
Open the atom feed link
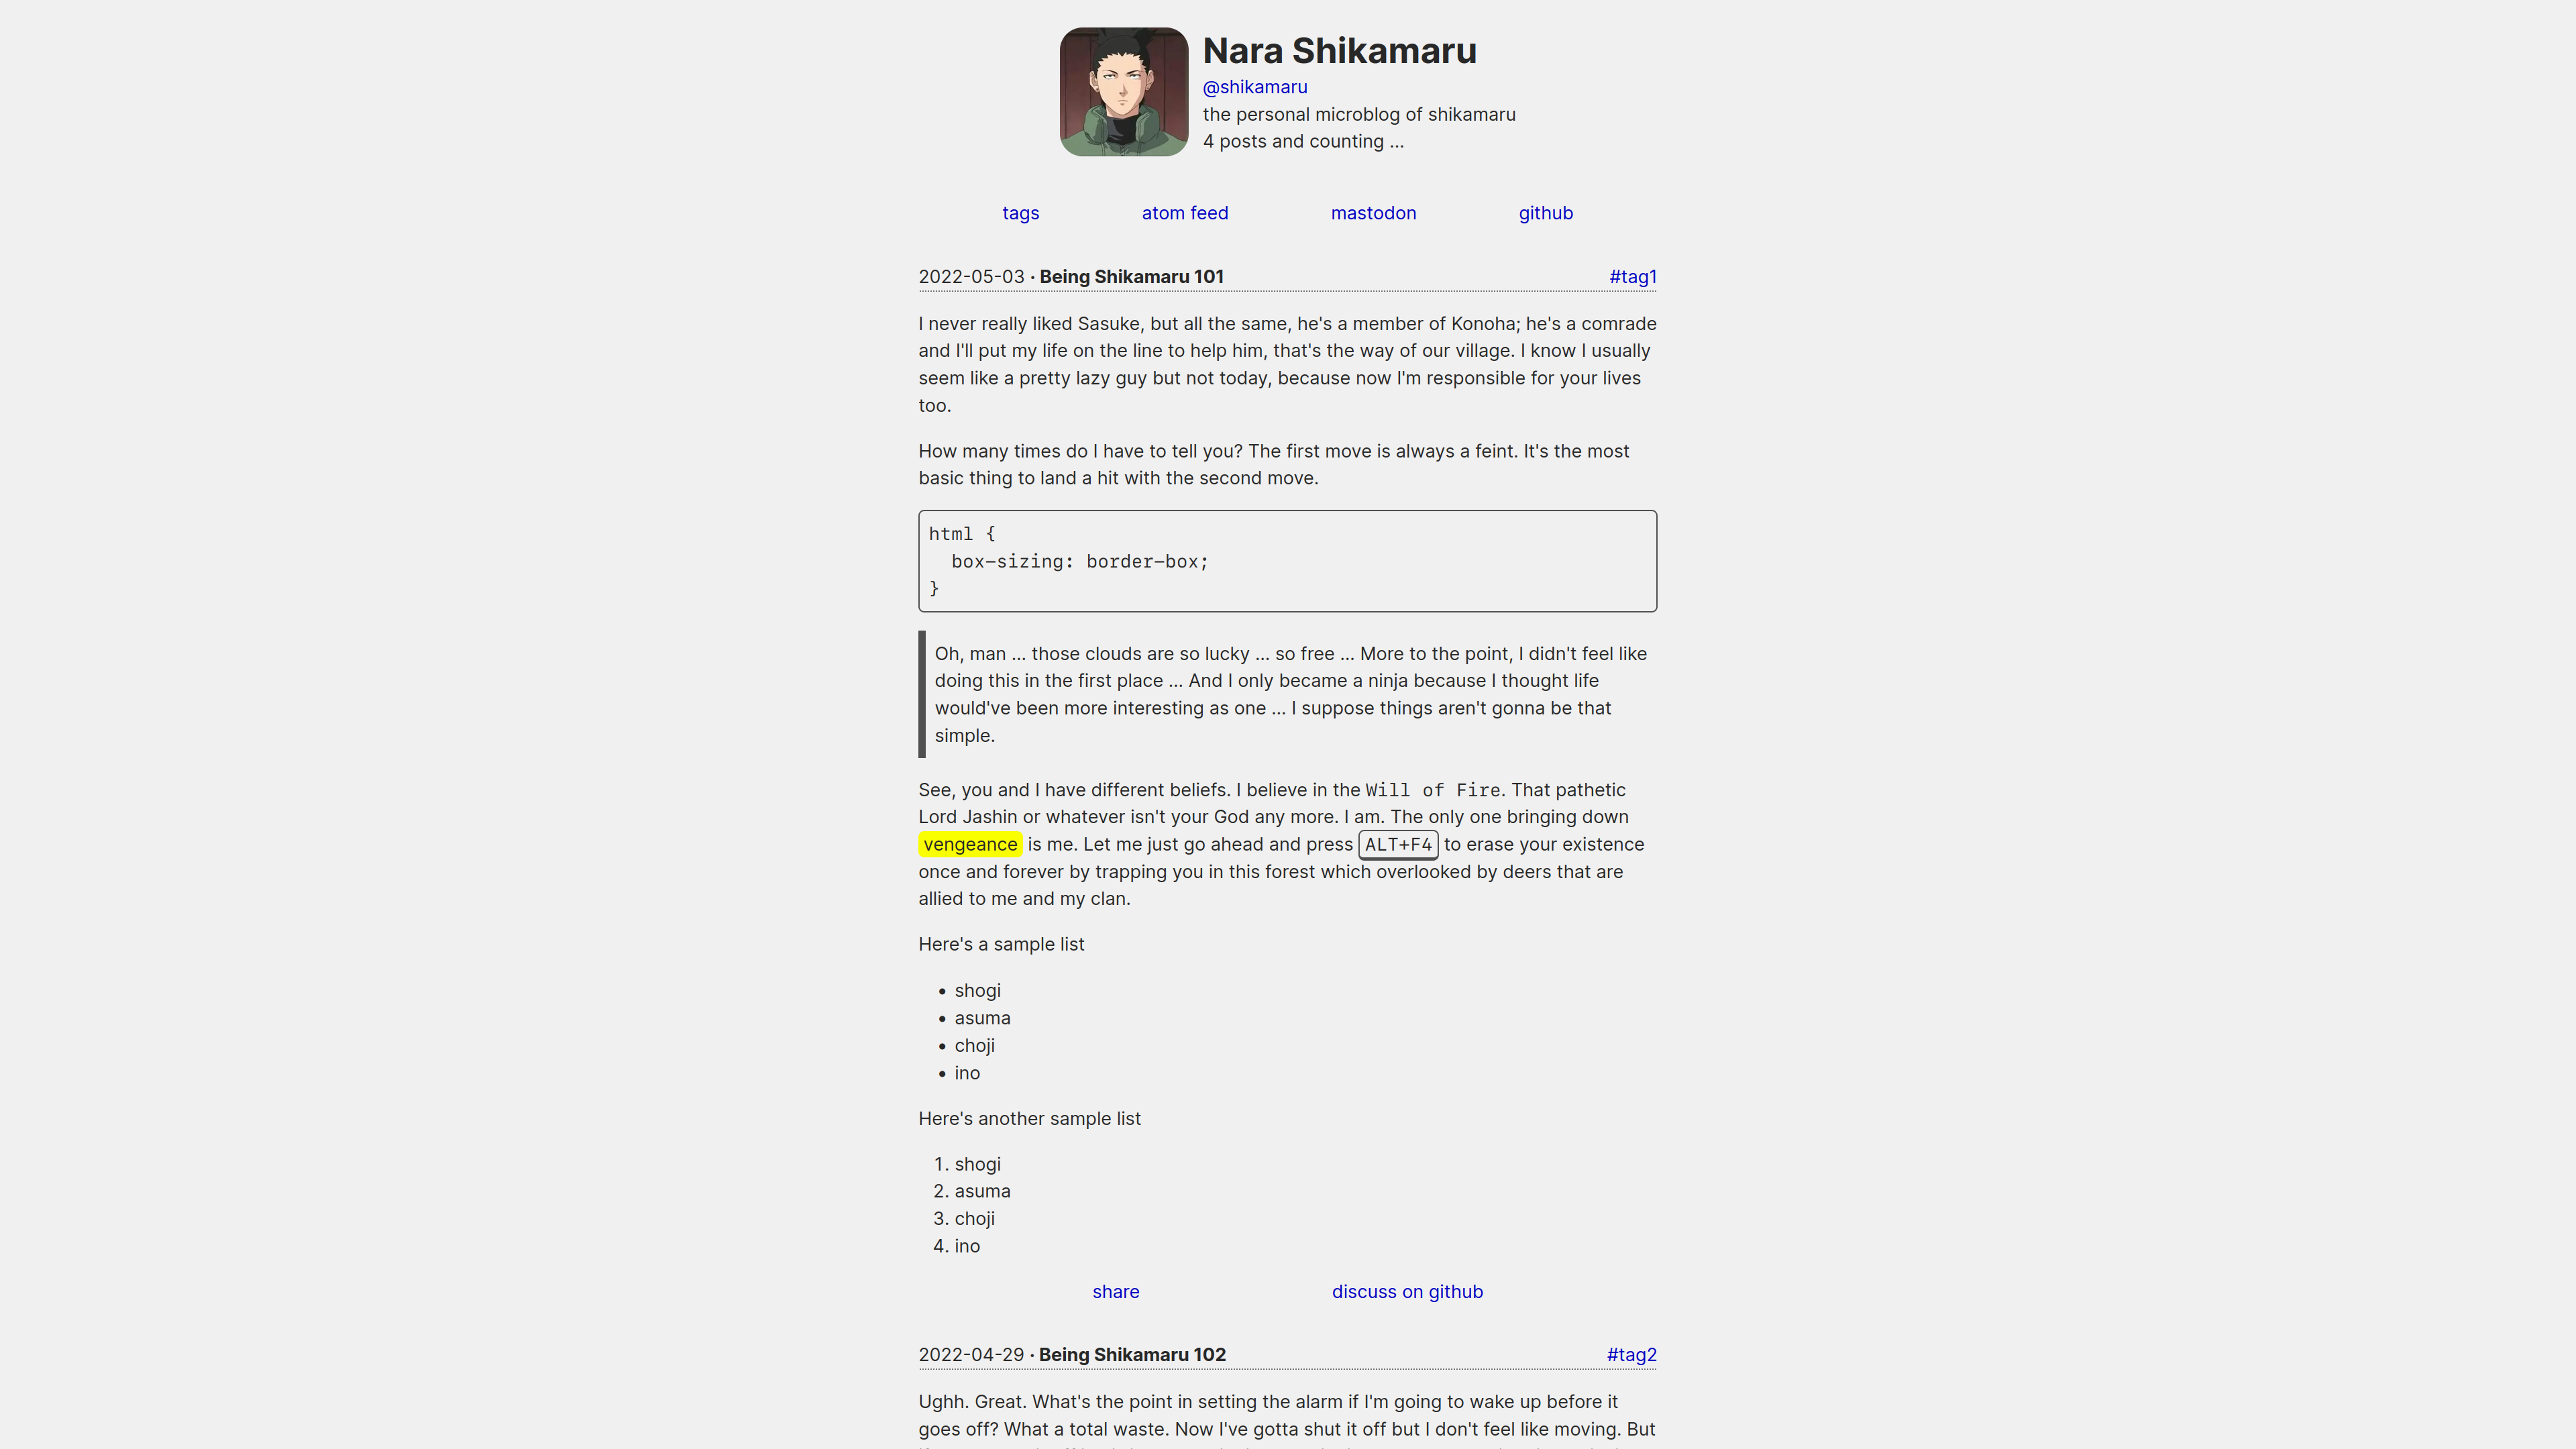(x=1185, y=212)
